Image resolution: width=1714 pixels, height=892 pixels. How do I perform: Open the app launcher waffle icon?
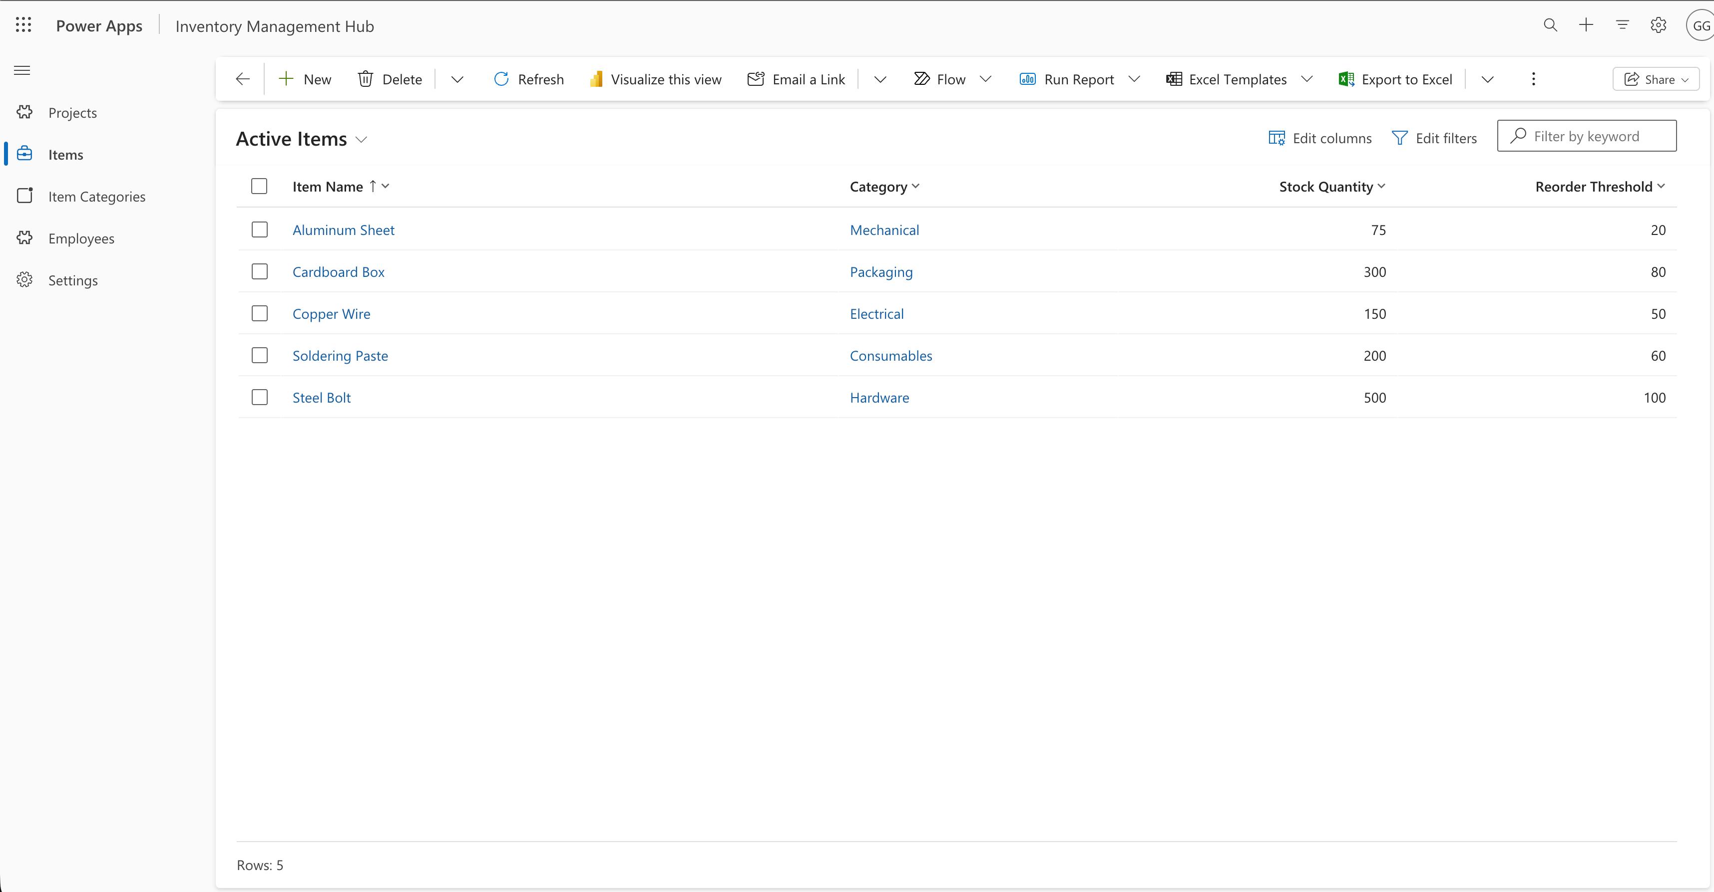click(x=23, y=25)
